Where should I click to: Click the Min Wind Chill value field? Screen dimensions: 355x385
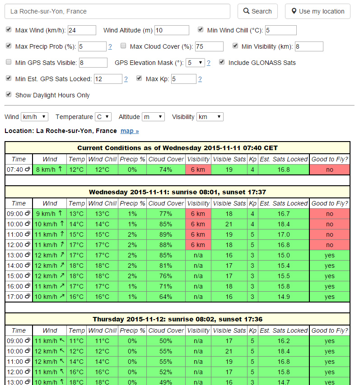(281, 30)
